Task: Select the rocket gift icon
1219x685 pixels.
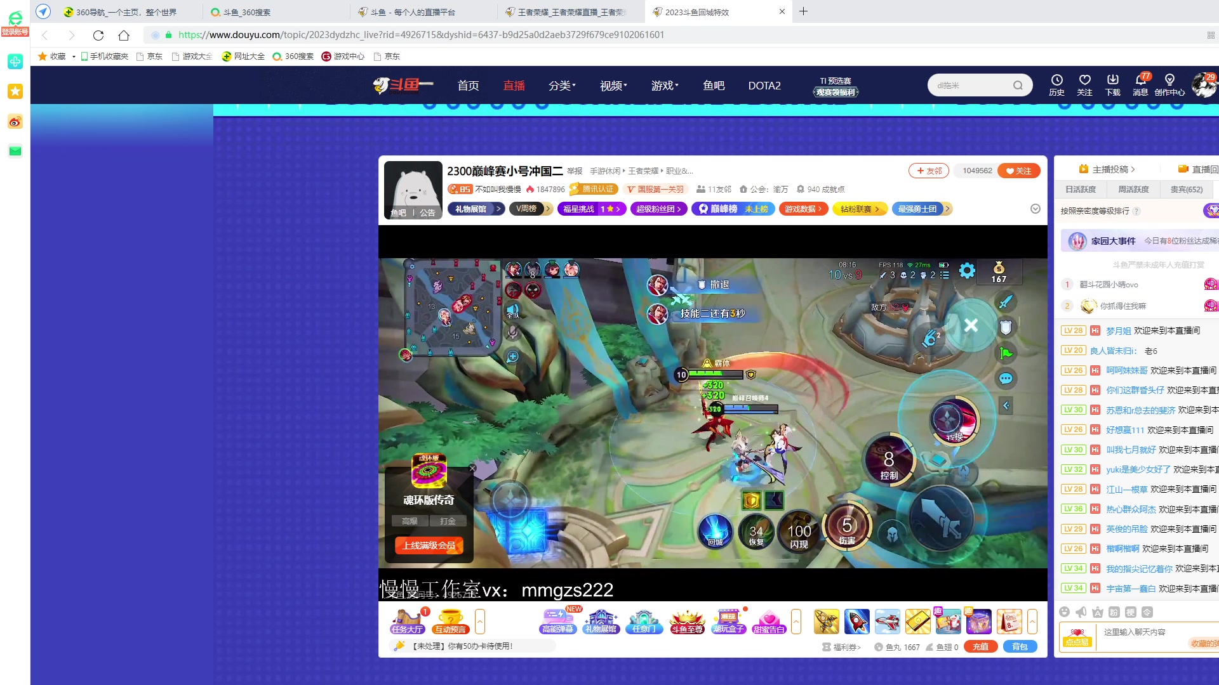Action: [x=856, y=621]
